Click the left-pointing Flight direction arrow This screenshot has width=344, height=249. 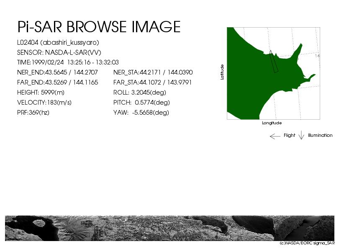point(275,136)
